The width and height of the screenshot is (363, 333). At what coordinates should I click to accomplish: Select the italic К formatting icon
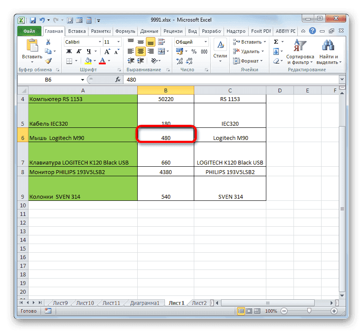(x=78, y=51)
